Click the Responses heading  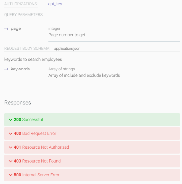tap(18, 103)
